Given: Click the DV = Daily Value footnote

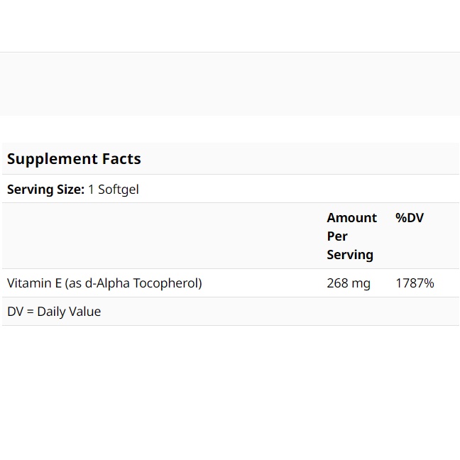Looking at the screenshot, I should (54, 312).
